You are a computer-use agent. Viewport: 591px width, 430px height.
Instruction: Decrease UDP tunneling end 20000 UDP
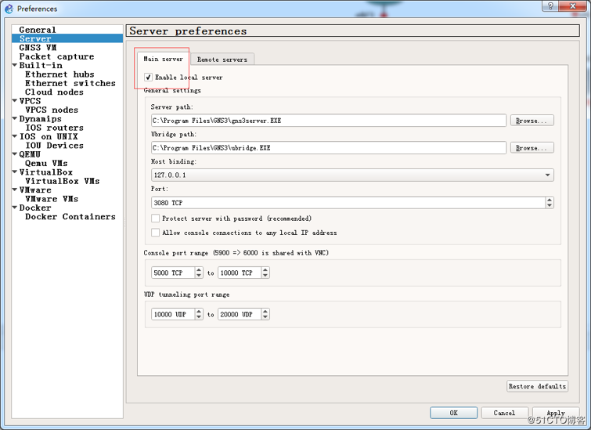pos(265,317)
